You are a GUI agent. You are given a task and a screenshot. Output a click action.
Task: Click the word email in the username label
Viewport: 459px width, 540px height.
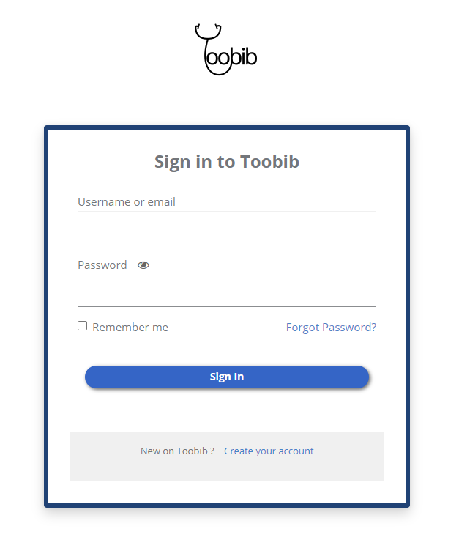click(x=162, y=202)
